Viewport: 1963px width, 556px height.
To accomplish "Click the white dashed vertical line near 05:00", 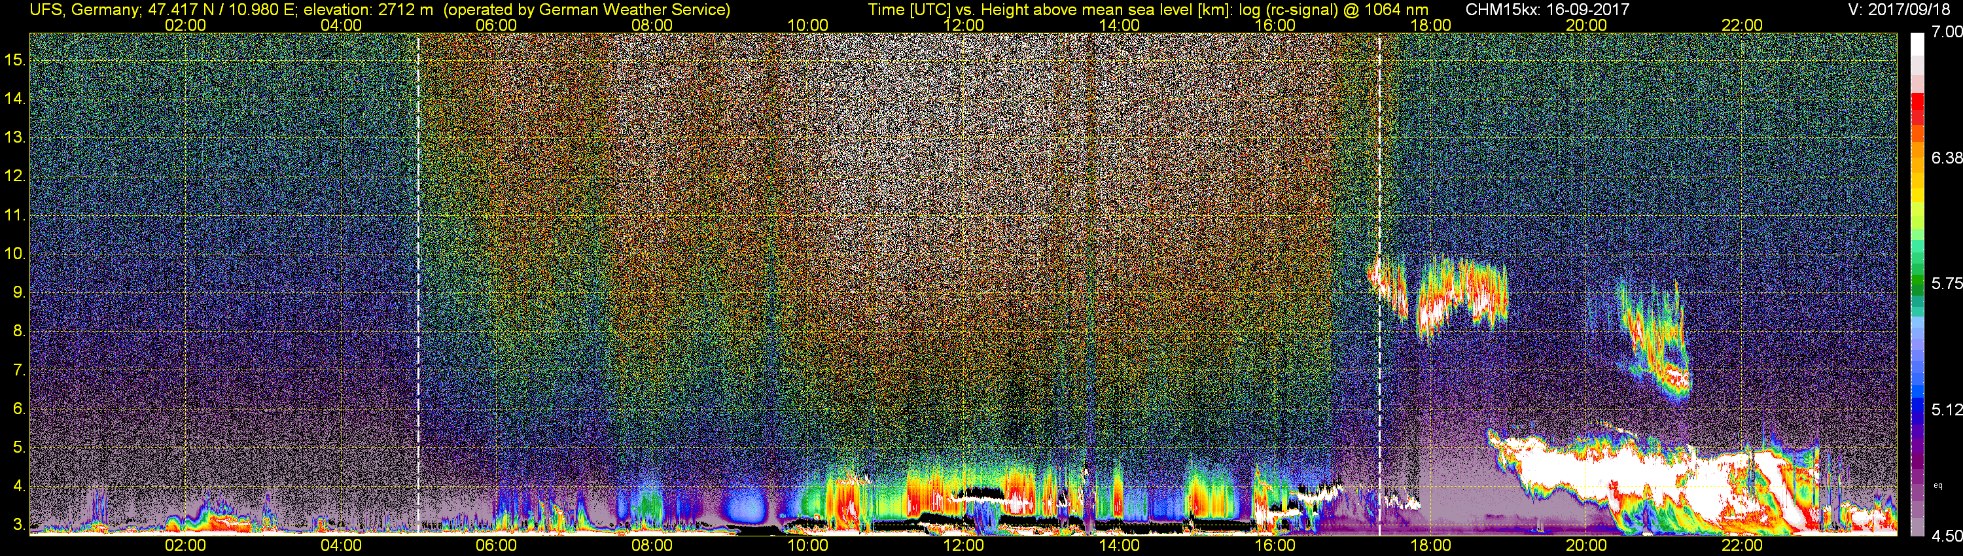I will pos(418,283).
